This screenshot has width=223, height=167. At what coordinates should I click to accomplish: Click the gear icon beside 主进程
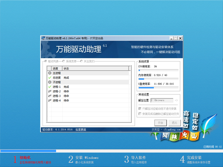point(49,73)
